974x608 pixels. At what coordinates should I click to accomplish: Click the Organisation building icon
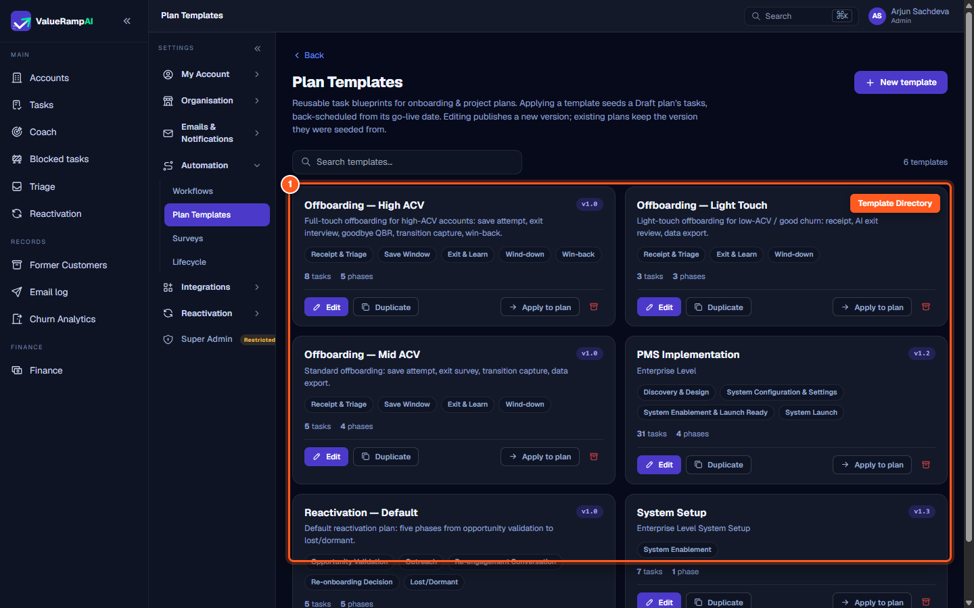coord(168,101)
